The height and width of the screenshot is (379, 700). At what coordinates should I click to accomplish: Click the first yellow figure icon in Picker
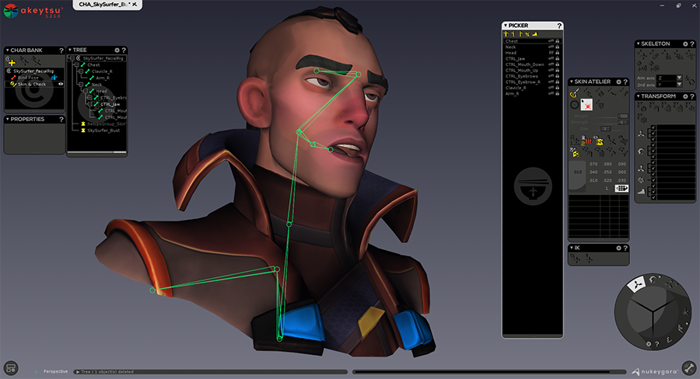pos(506,34)
